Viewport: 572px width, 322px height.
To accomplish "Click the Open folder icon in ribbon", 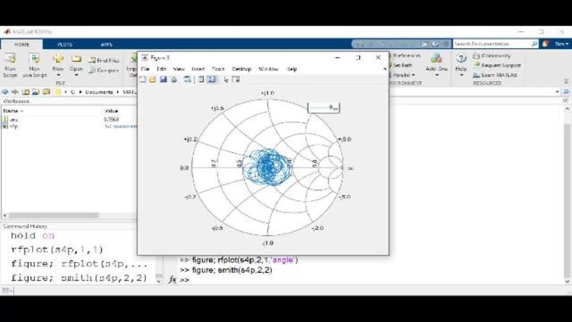I will pyautogui.click(x=76, y=59).
